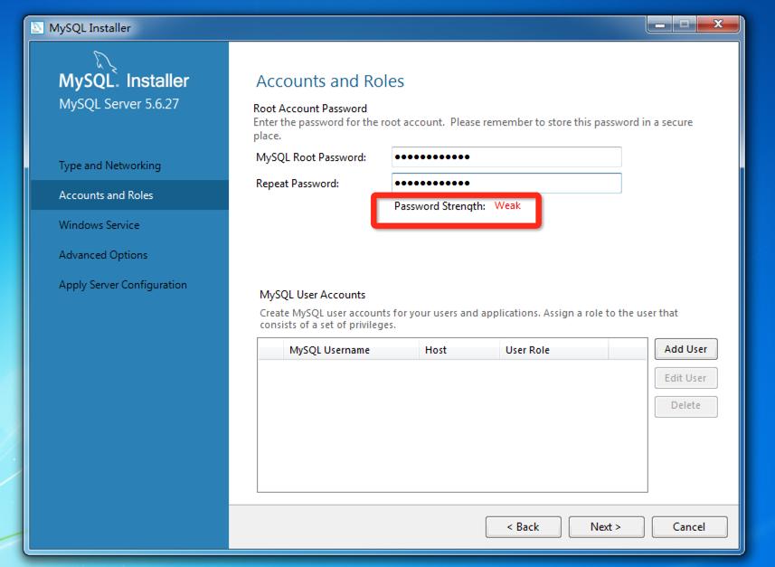Image resolution: width=775 pixels, height=567 pixels.
Task: Click the Add User button
Action: point(685,349)
